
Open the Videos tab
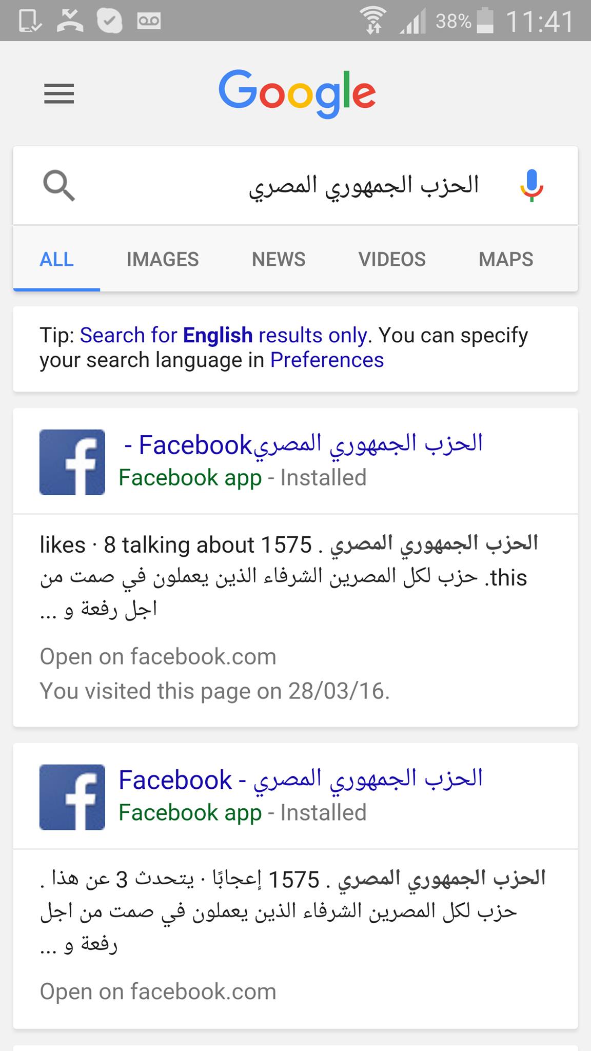(x=392, y=260)
